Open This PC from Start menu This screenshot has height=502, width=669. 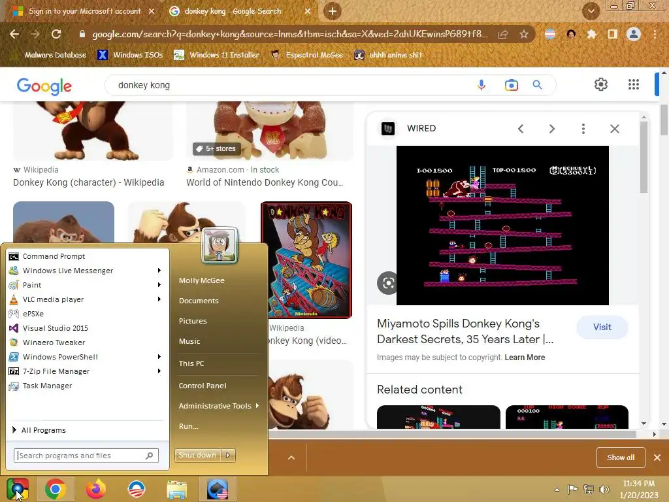[191, 363]
